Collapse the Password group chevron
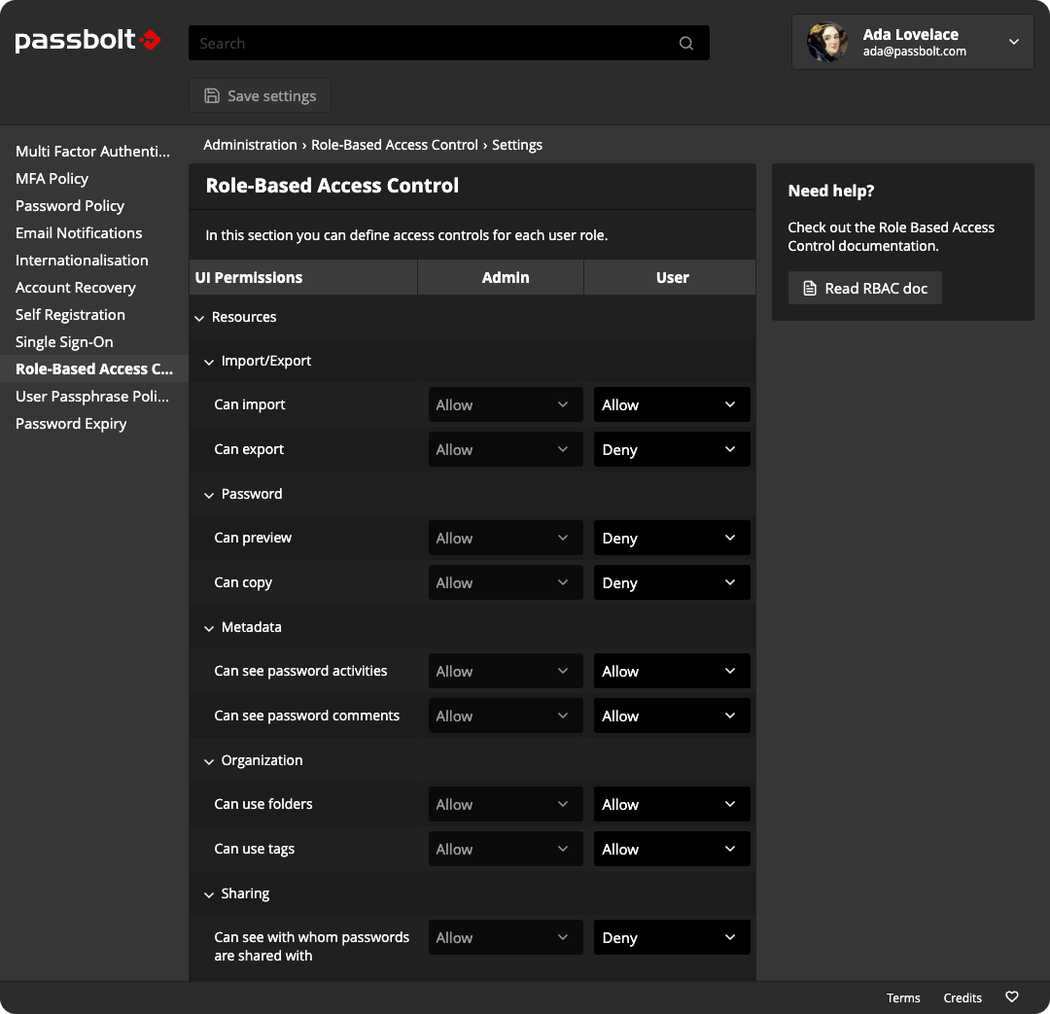 point(209,495)
